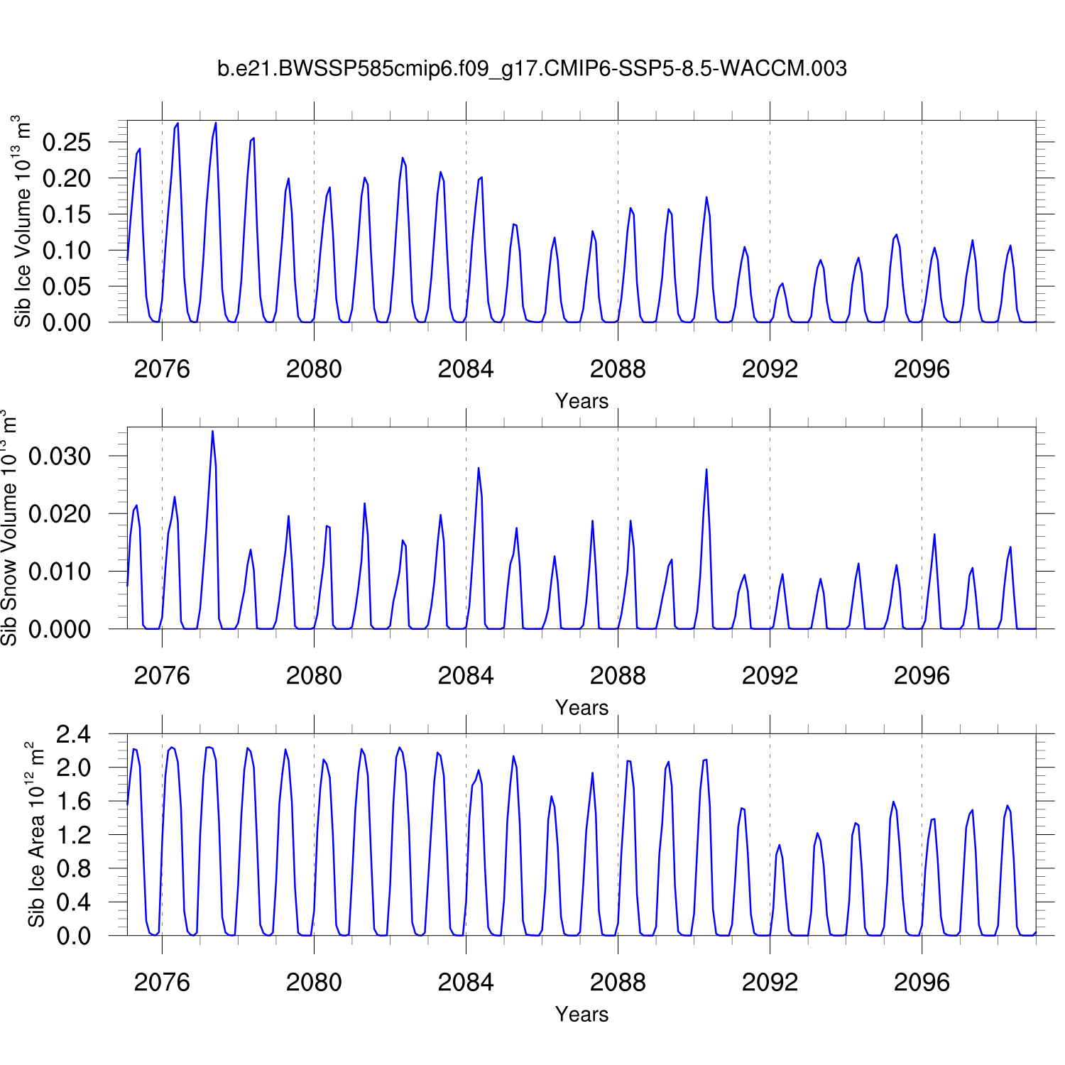Click the Years label under the ice volume panel
Image resolution: width=1065 pixels, height=1065 pixels.
coord(581,401)
